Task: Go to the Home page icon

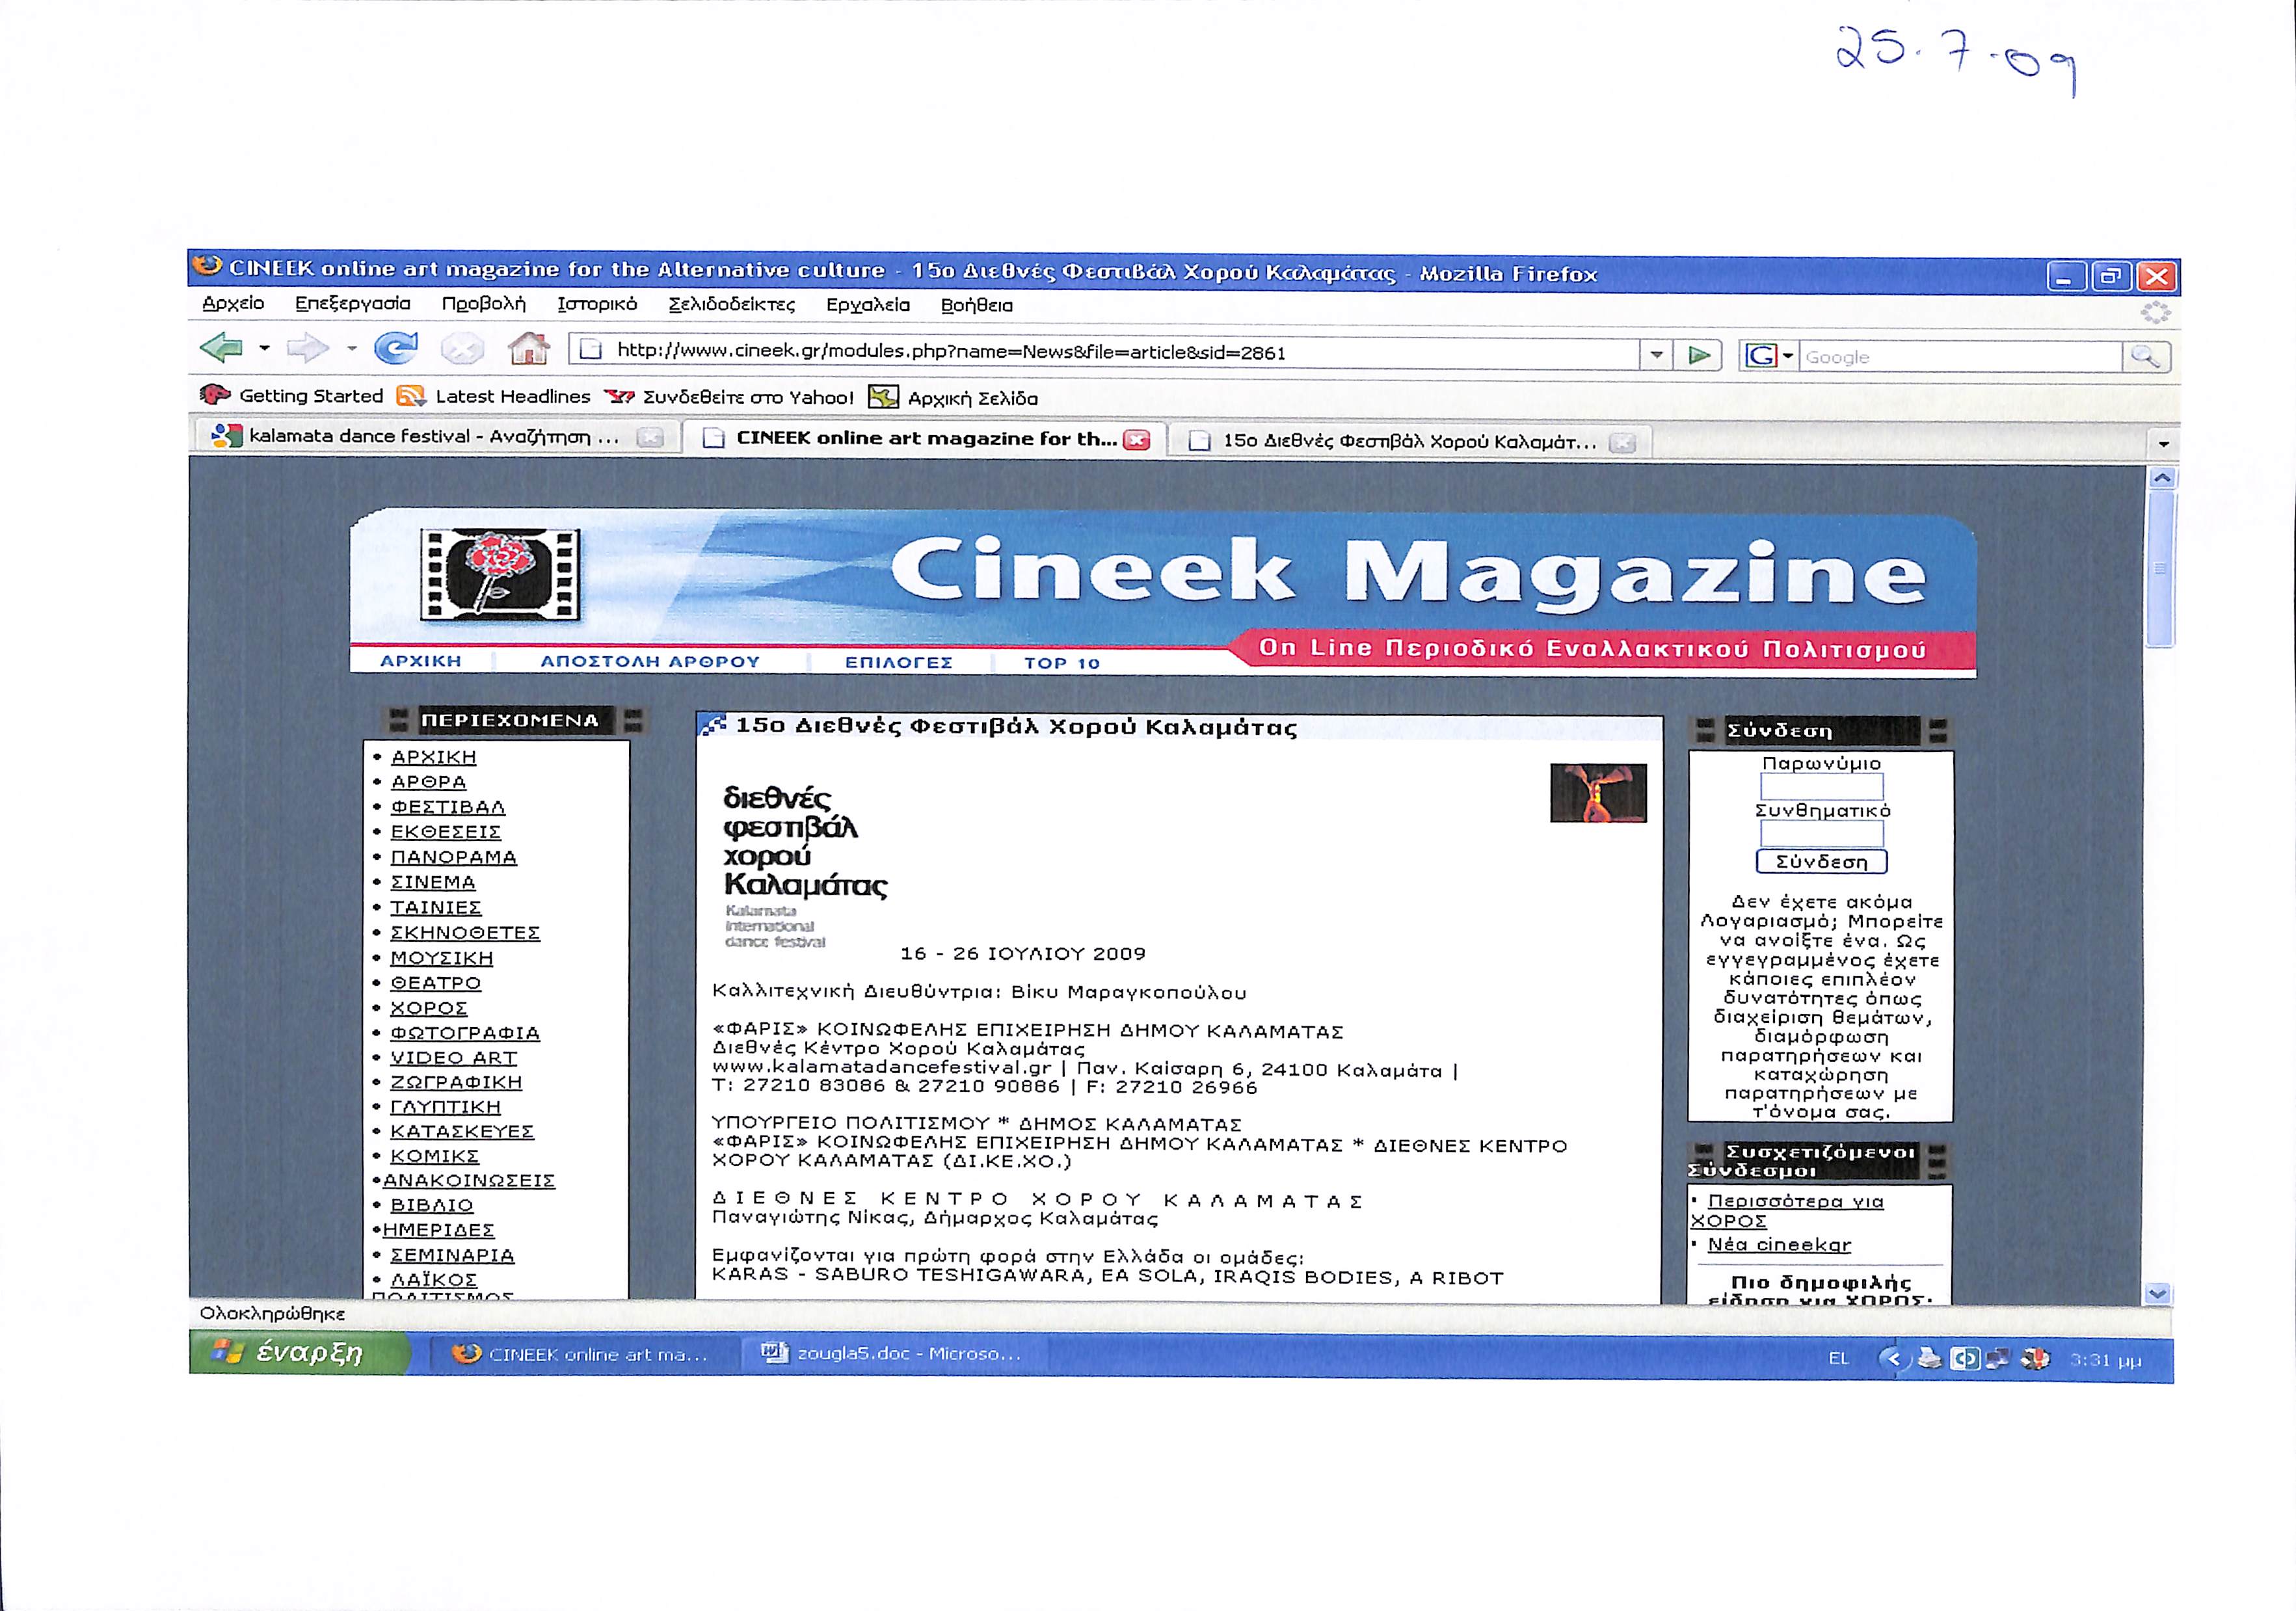Action: click(529, 349)
